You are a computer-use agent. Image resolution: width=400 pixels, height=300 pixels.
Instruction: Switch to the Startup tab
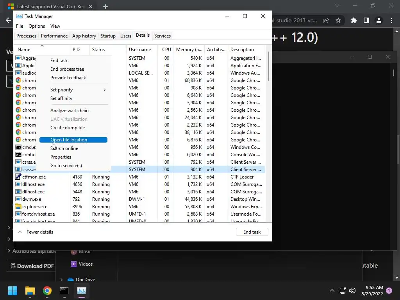coord(108,36)
